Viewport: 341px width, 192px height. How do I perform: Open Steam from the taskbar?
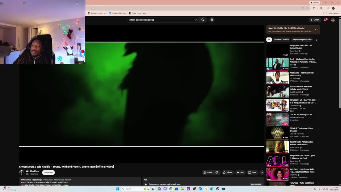[x=218, y=189]
